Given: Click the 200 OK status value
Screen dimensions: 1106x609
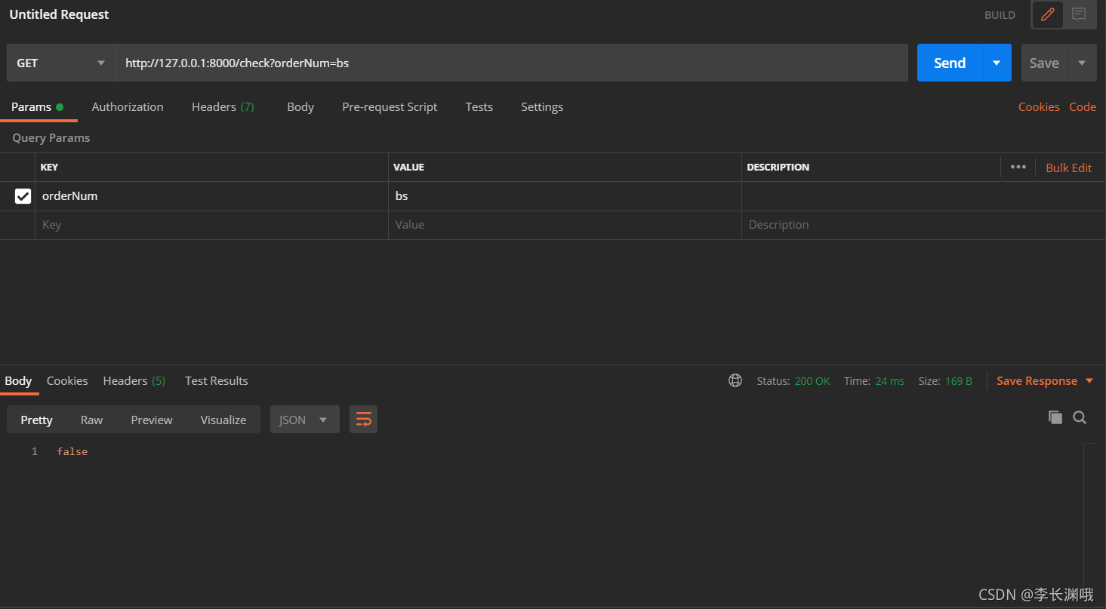Looking at the screenshot, I should click(812, 381).
